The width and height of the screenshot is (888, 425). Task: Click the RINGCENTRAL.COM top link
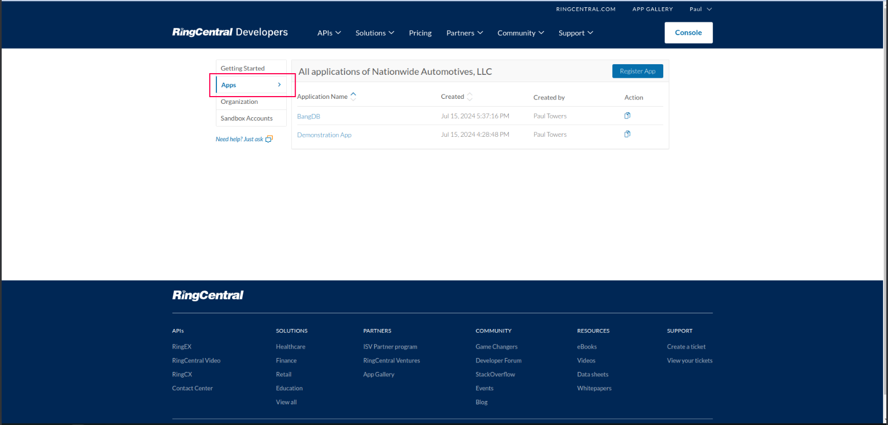coord(585,9)
